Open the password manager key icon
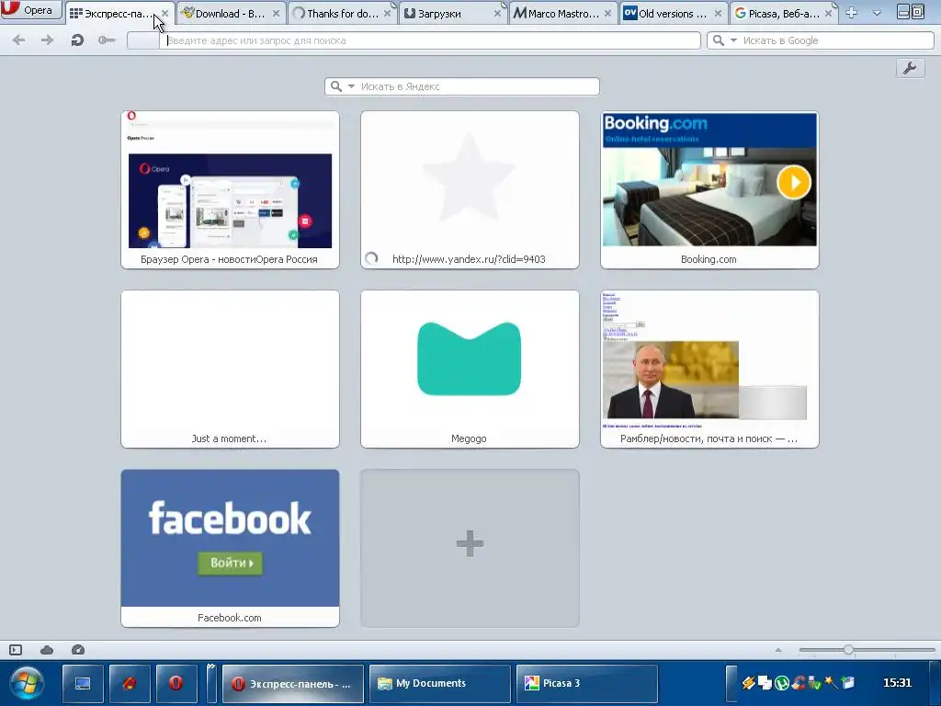 click(107, 40)
